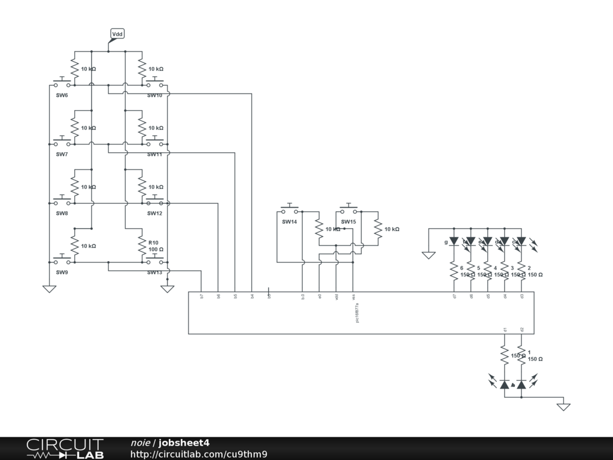
Task: Select the b7 pin on the PIC chip
Action: [x=202, y=296]
